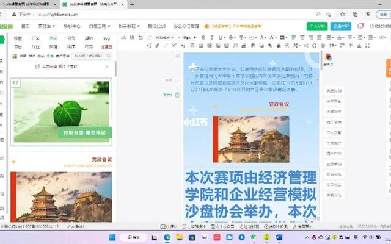Click the browser favorites star icon

pyautogui.click(x=343, y=15)
